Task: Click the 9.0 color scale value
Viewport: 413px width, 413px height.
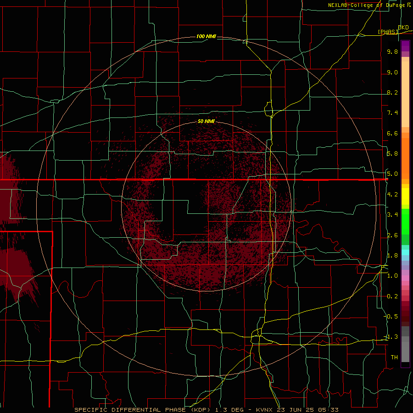Action: (x=392, y=72)
